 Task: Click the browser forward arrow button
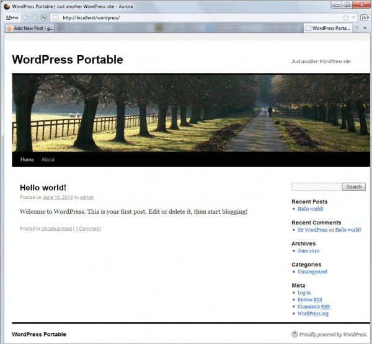click(x=35, y=17)
